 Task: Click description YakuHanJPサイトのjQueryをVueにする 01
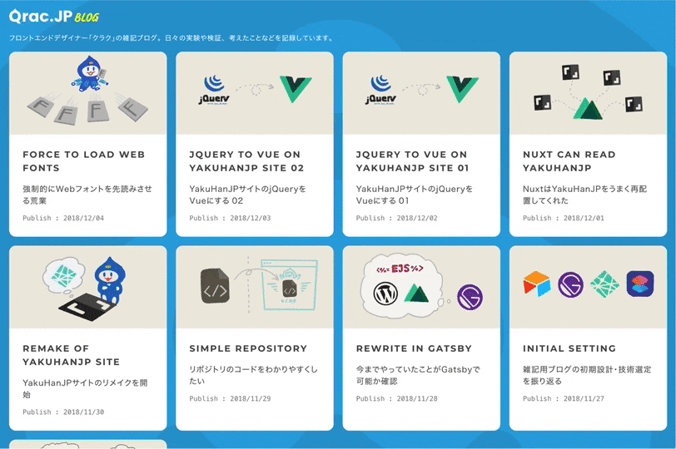pos(415,195)
